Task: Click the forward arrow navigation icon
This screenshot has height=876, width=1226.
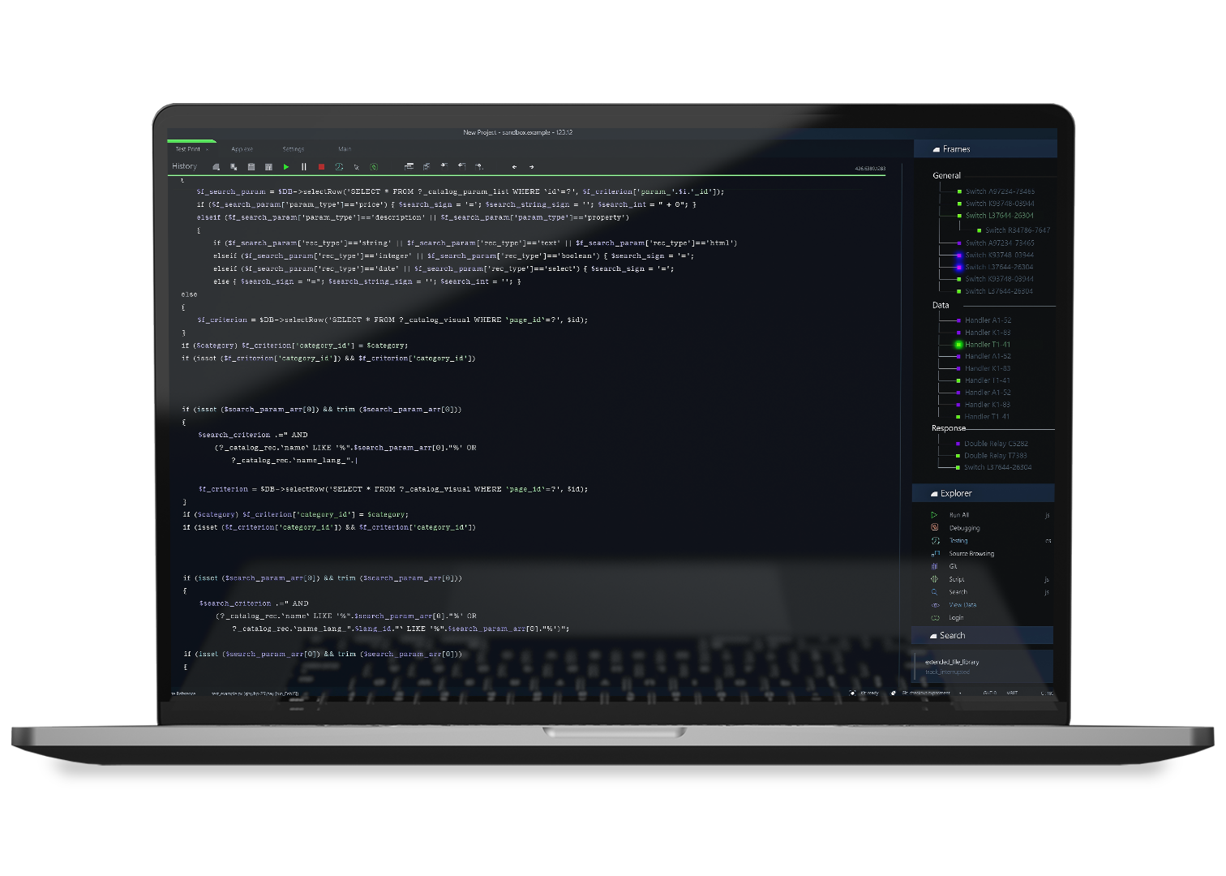Action: point(531,167)
